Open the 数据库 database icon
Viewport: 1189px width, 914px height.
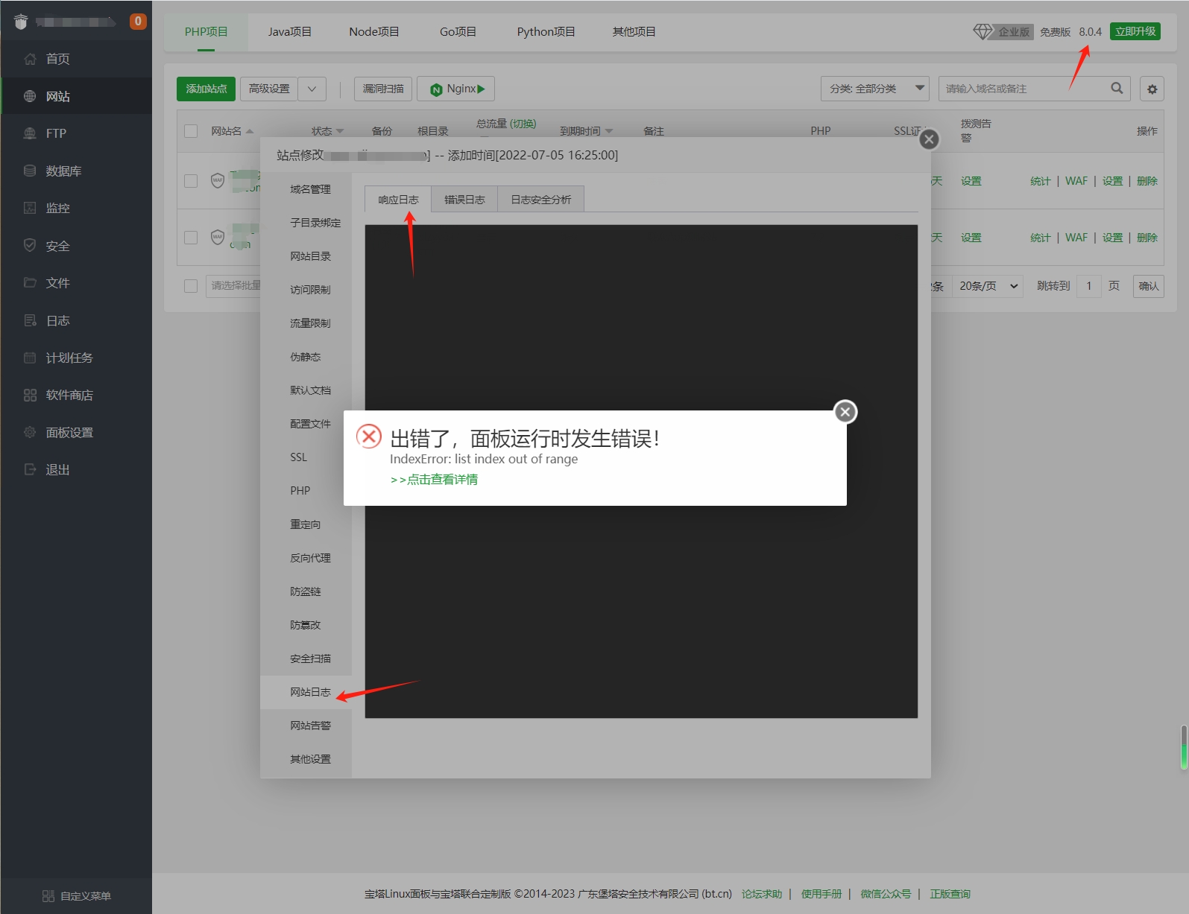tap(30, 171)
